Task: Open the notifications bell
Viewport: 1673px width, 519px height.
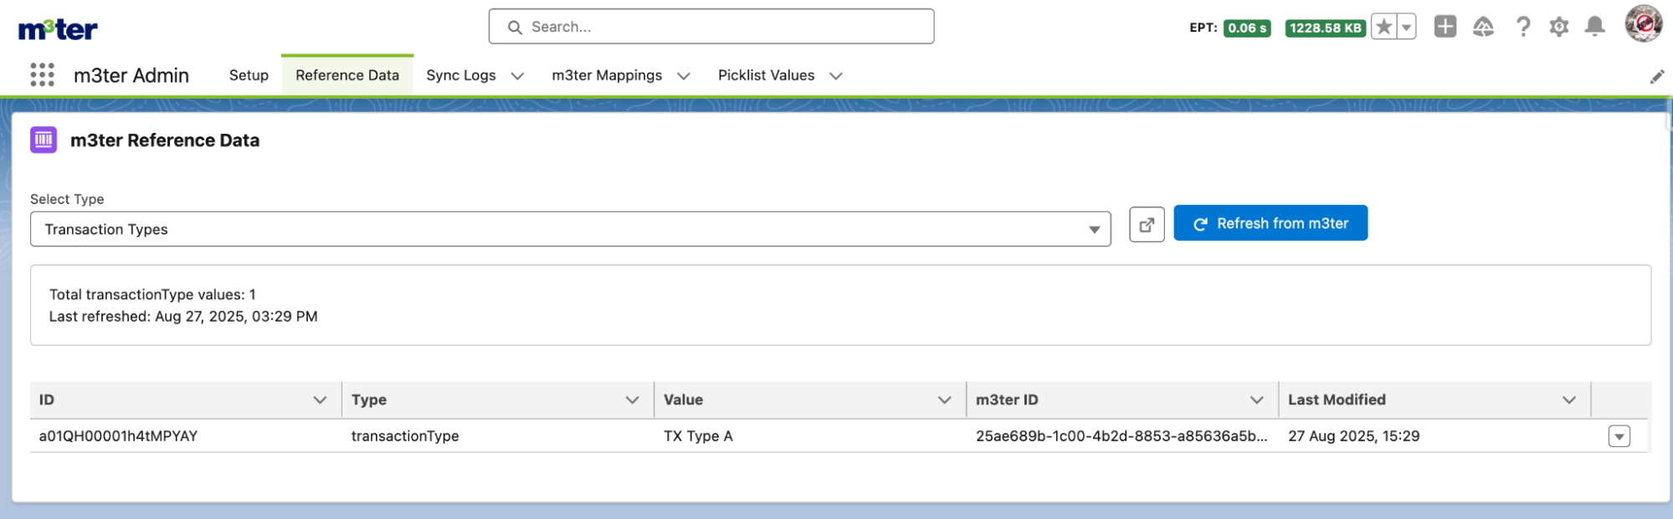Action: click(1595, 27)
